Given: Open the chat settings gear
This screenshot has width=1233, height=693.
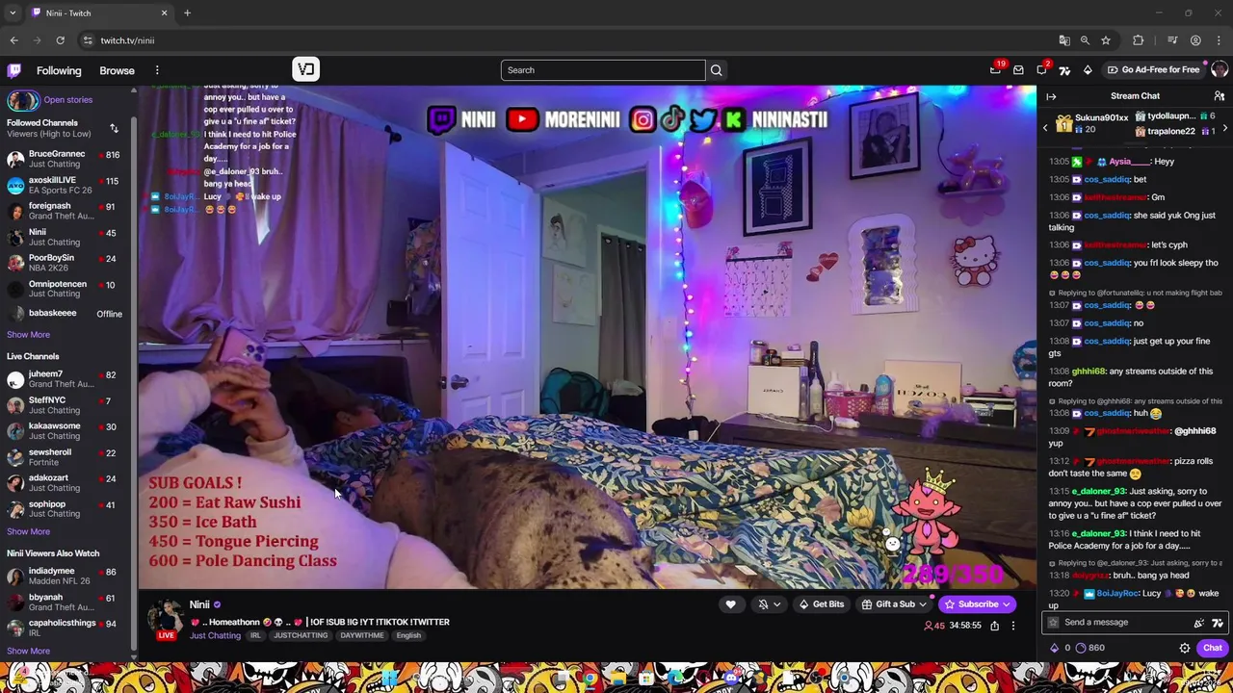Looking at the screenshot, I should [x=1185, y=648].
